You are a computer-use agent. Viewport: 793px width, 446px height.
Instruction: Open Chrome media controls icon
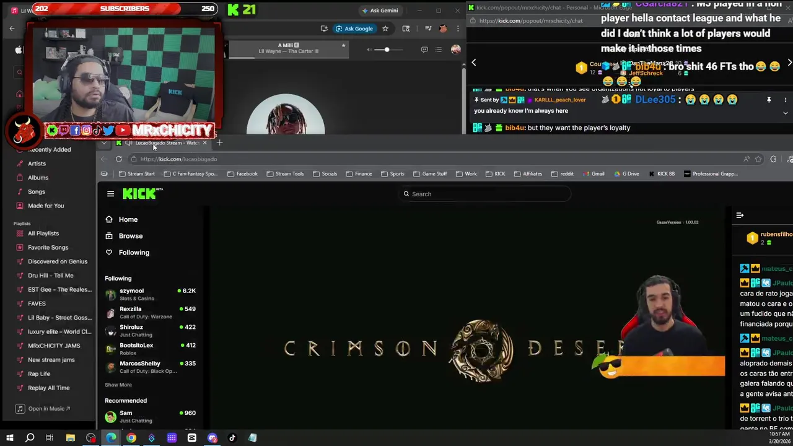pos(427,28)
